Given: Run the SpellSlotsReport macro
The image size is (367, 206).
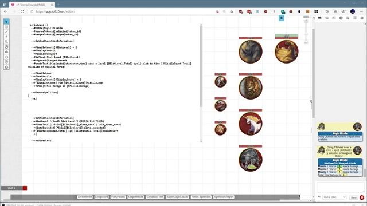Looking at the screenshot, I should pos(224,197).
